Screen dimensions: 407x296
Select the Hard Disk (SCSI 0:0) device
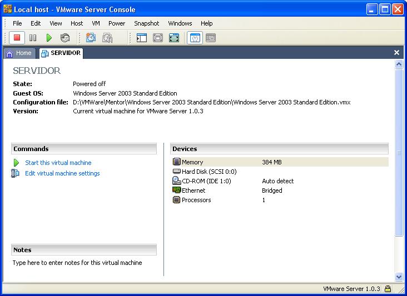209,172
